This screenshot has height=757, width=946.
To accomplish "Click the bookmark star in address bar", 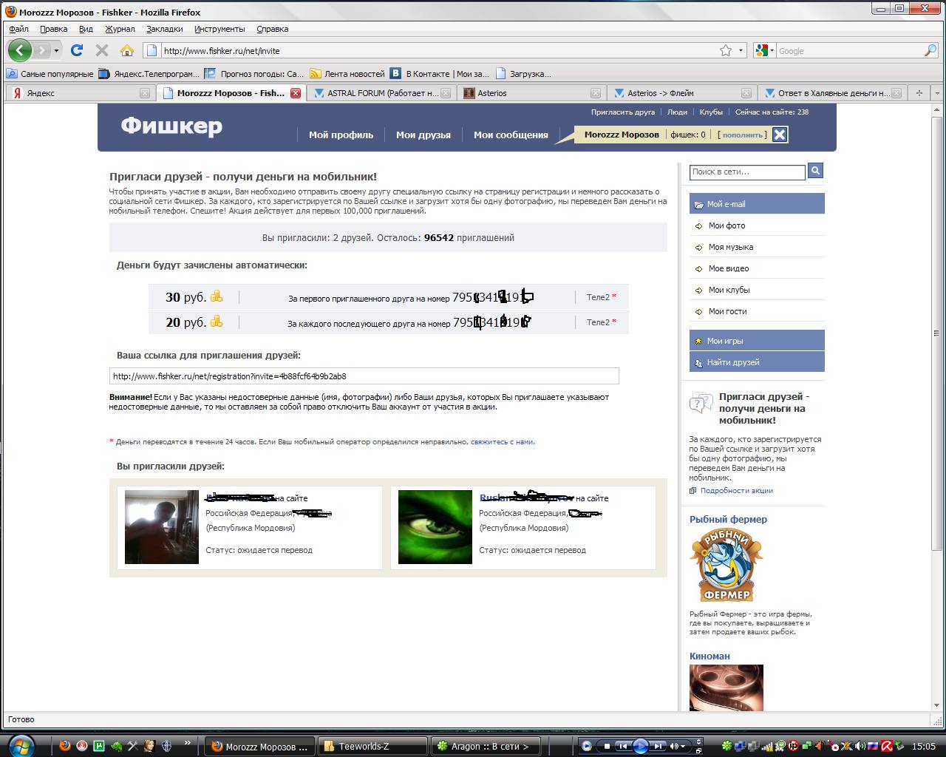I will tap(726, 50).
